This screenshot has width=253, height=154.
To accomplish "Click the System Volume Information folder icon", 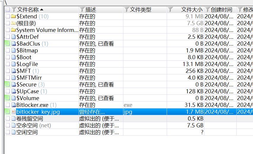I will tap(13, 30).
